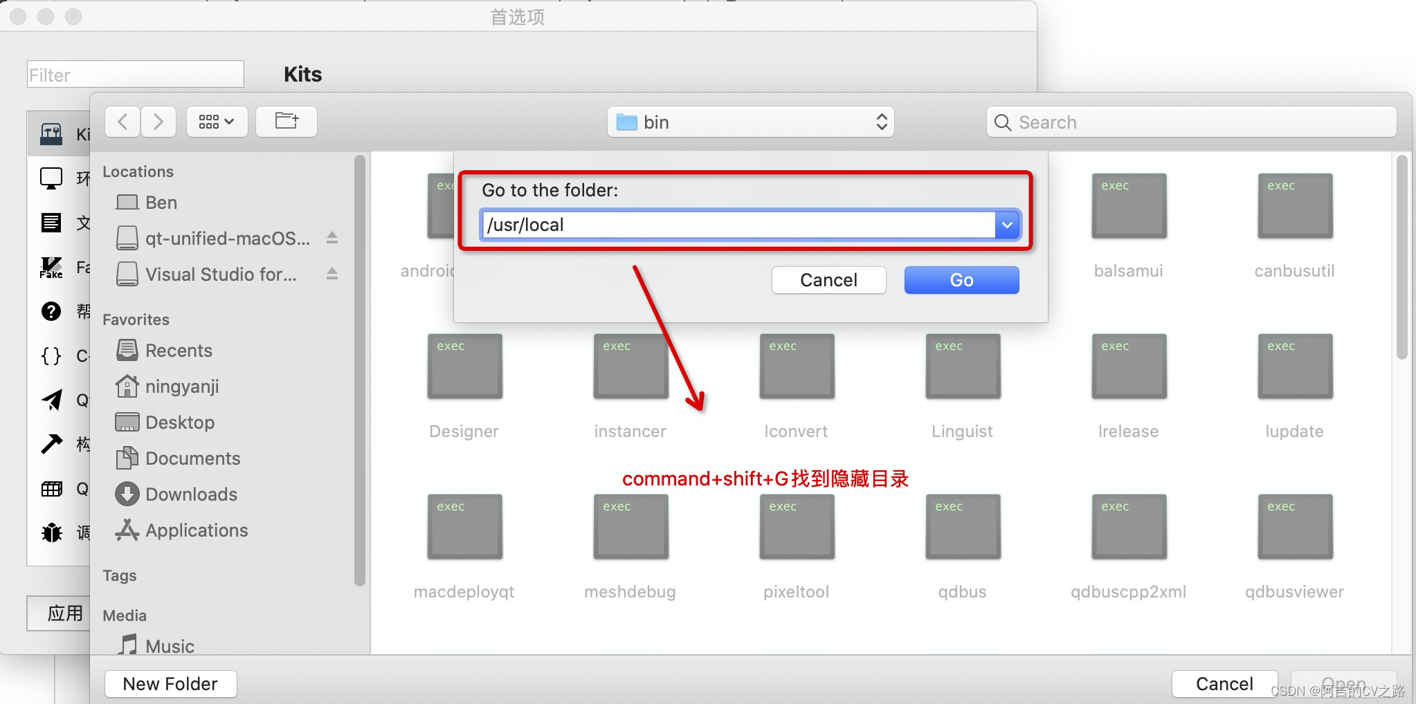Go back with the left arrow button
Screen dimensions: 1416x704
(x=123, y=122)
